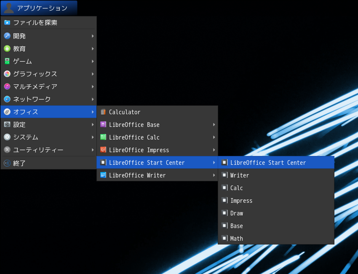This screenshot has height=274, width=358.
Task: Expand the LibreOffice Base submenu arrow
Action: click(x=214, y=124)
